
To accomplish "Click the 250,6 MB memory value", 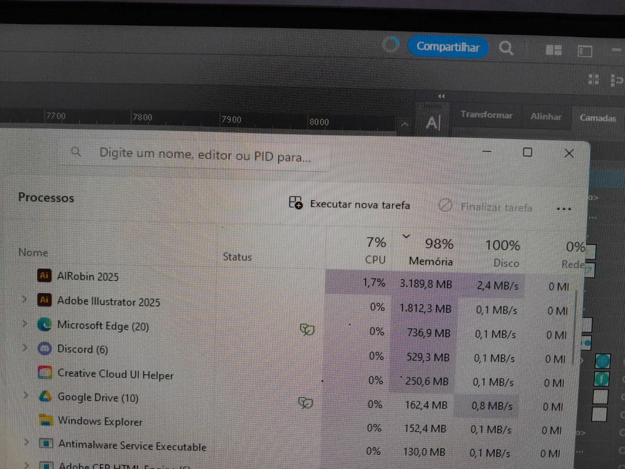I will pyautogui.click(x=427, y=381).
